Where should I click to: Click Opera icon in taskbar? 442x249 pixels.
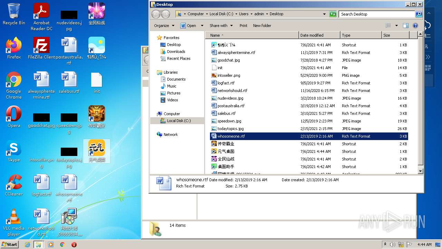click(x=74, y=245)
